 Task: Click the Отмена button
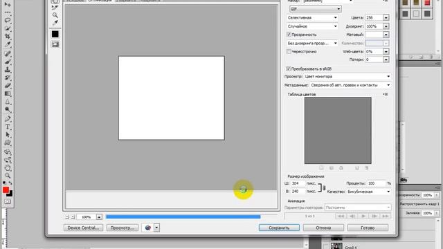[323, 228]
